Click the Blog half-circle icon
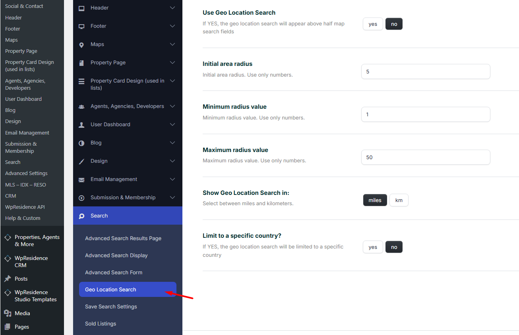 [81, 143]
